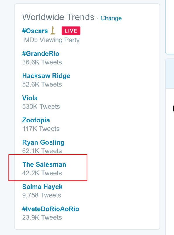The width and height of the screenshot is (174, 235).
Task: Open the Zootopia trending topic
Action: click(x=36, y=120)
